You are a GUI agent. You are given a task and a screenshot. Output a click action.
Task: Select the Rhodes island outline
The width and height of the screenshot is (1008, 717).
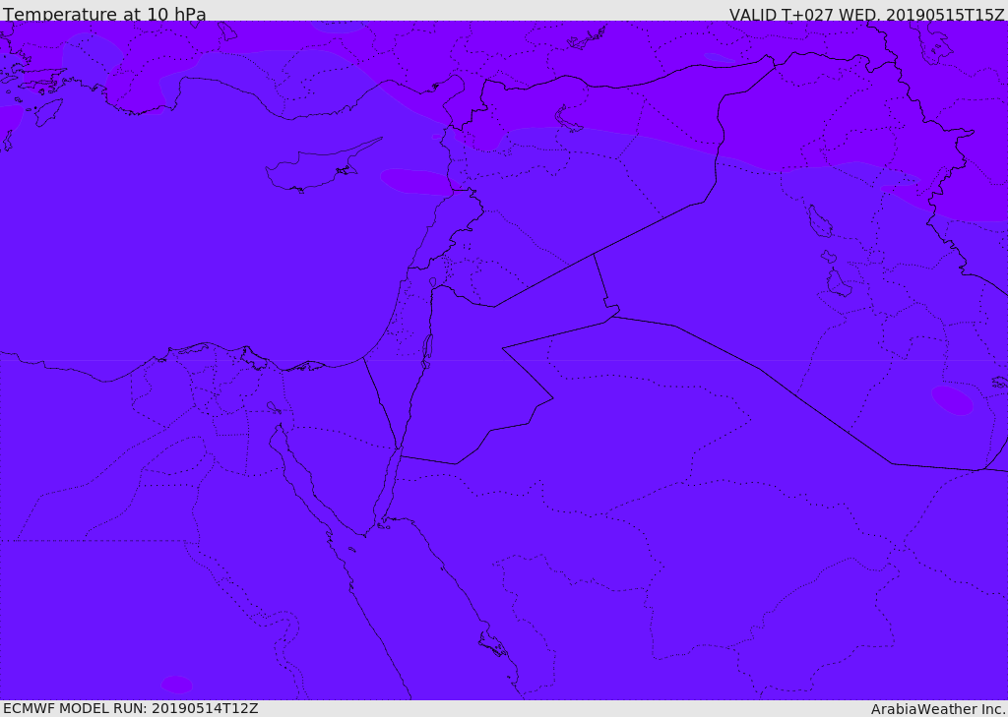[x=48, y=111]
